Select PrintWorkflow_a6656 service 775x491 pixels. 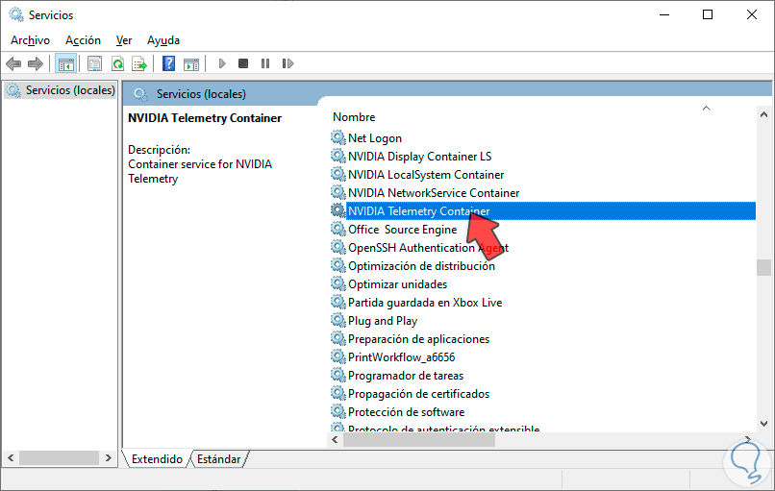401,357
